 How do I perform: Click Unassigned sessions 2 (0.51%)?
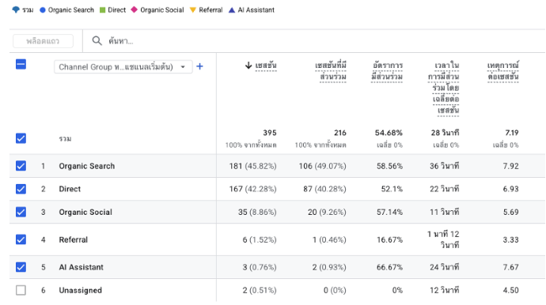260,290
